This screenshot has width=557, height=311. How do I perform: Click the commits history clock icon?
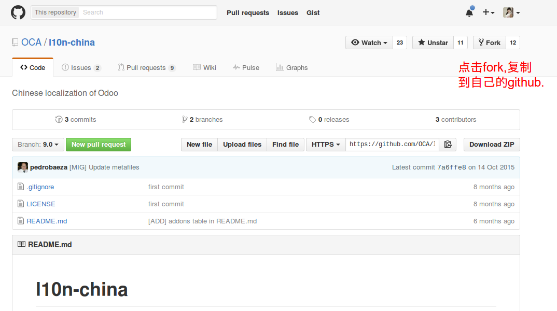[59, 120]
